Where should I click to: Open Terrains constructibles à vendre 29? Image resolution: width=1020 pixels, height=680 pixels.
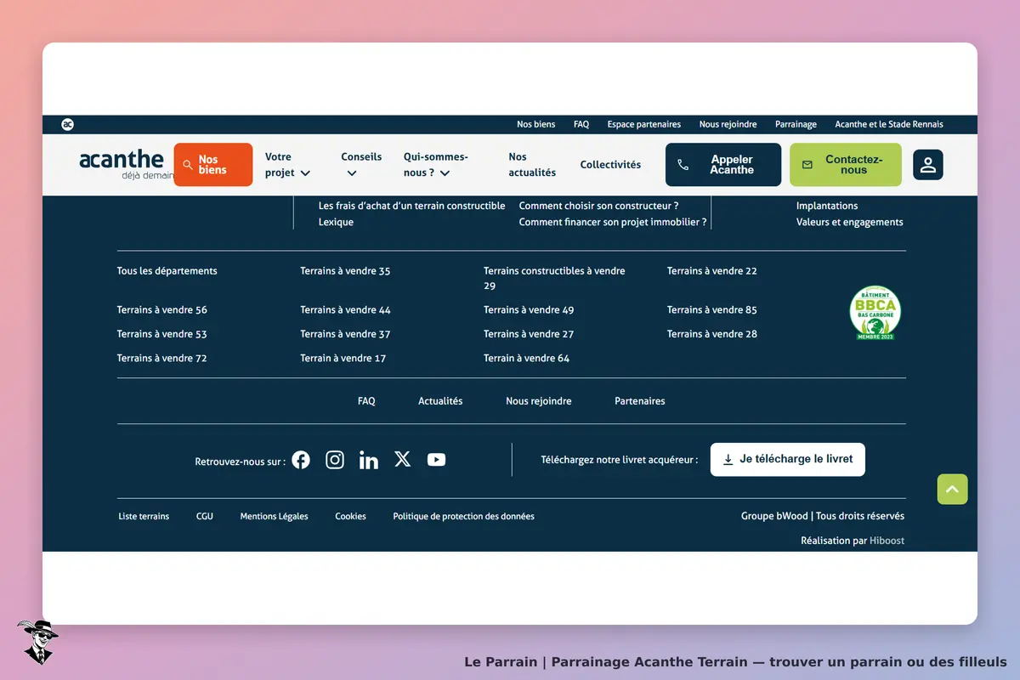(x=554, y=278)
